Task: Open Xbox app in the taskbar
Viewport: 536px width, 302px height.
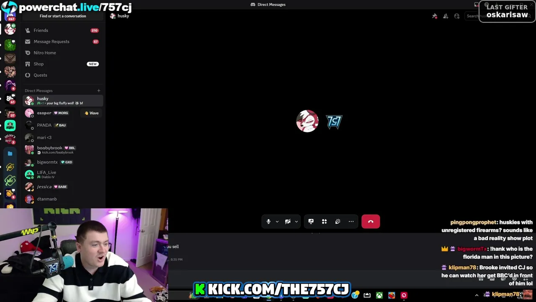Action: pyautogui.click(x=379, y=295)
